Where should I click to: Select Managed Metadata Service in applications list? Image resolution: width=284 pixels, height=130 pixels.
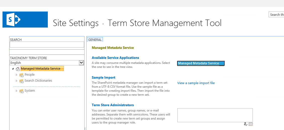click(x=201, y=63)
